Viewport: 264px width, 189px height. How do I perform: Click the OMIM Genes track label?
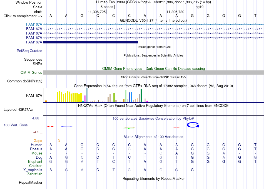coord(31,72)
